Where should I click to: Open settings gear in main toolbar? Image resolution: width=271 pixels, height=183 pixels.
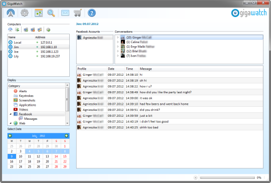(x=25, y=13)
